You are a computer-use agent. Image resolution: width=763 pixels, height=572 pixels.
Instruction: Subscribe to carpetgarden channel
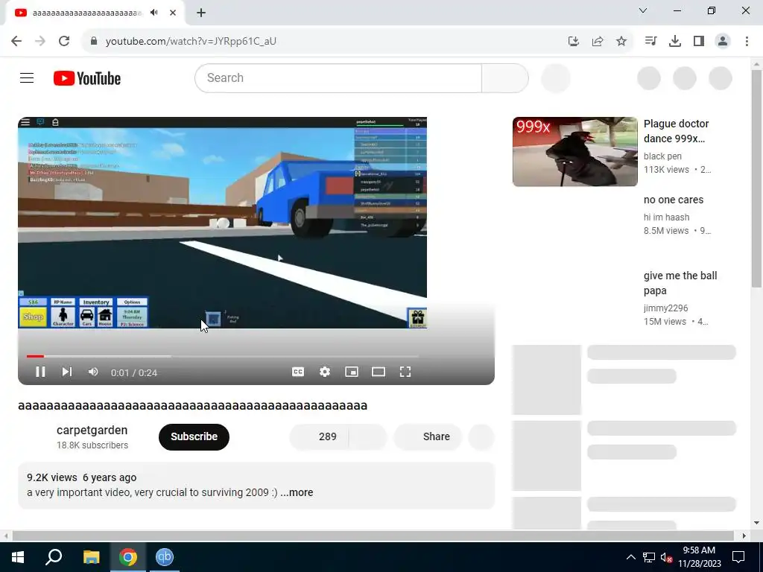click(194, 436)
